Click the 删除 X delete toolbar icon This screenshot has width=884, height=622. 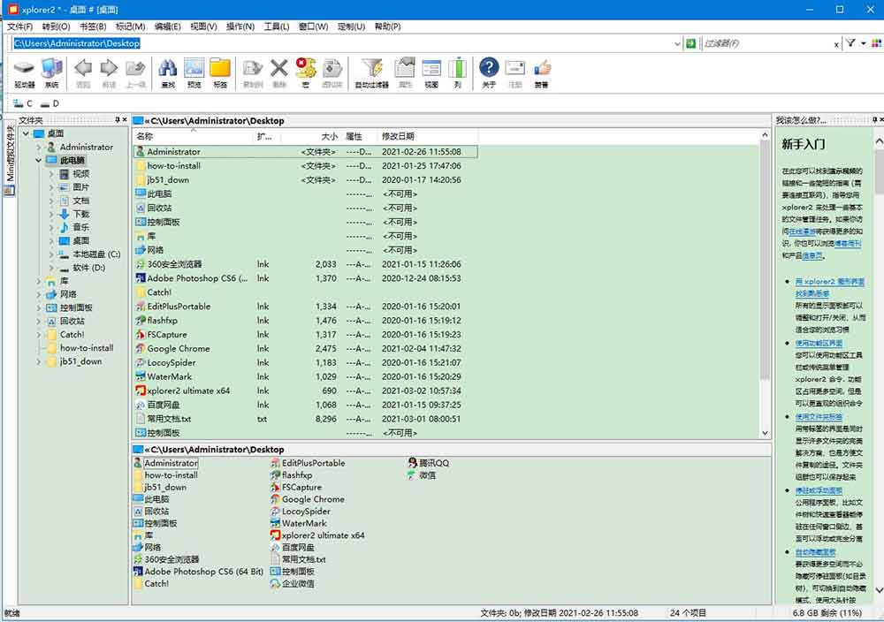tap(279, 73)
